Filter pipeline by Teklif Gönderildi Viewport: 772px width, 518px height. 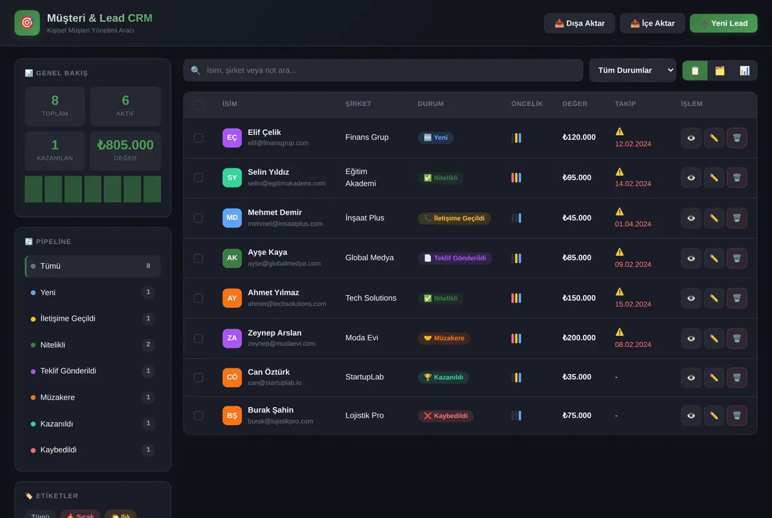coord(93,371)
